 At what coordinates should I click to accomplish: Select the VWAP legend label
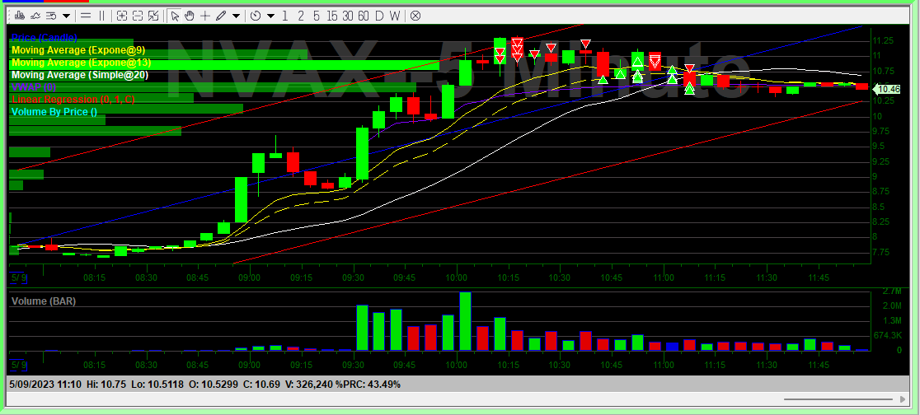34,87
